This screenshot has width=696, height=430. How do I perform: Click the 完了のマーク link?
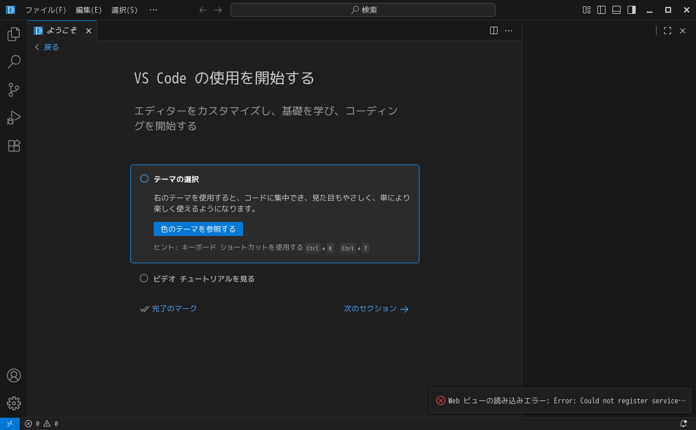click(169, 309)
